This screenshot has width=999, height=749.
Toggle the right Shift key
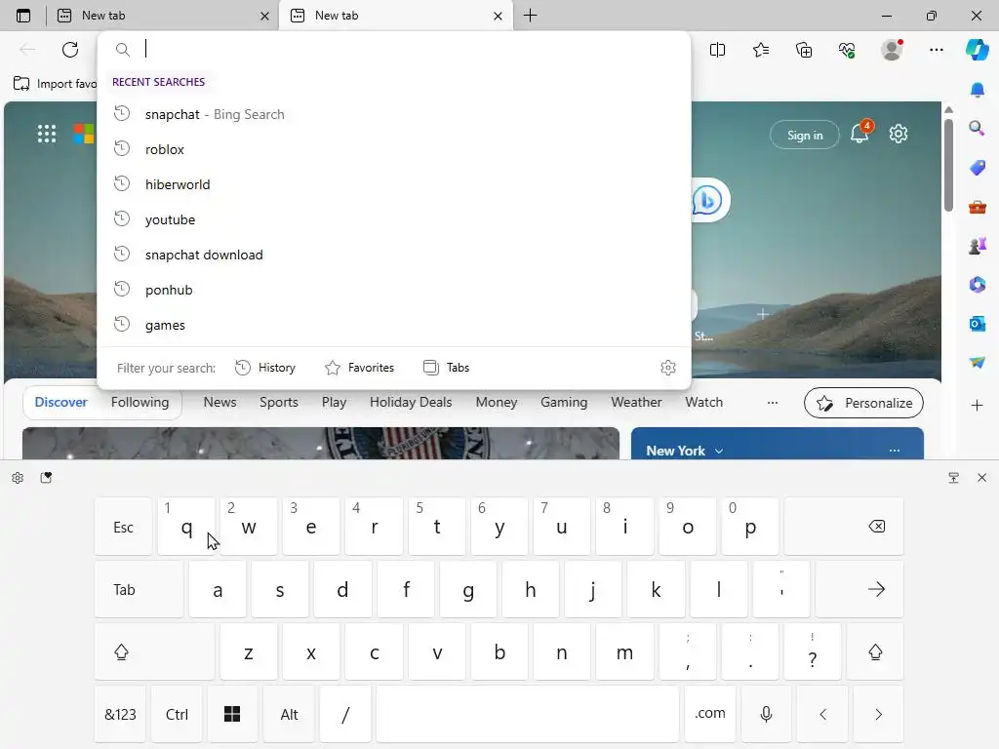pos(875,651)
